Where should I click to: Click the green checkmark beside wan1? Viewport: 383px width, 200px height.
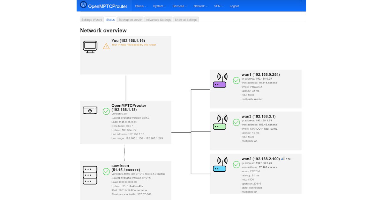pyautogui.click(x=236, y=80)
